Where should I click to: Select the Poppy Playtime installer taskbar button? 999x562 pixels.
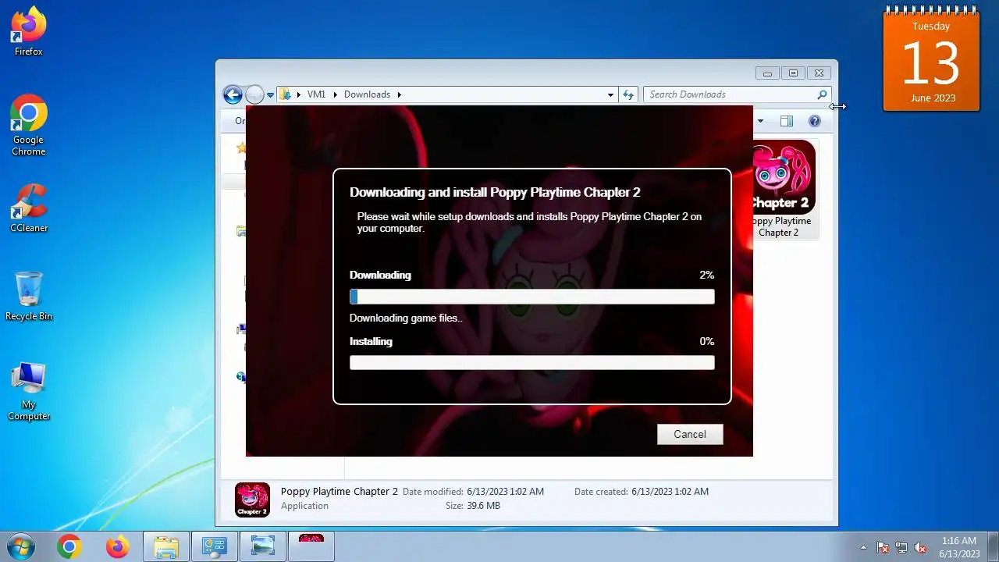(311, 547)
